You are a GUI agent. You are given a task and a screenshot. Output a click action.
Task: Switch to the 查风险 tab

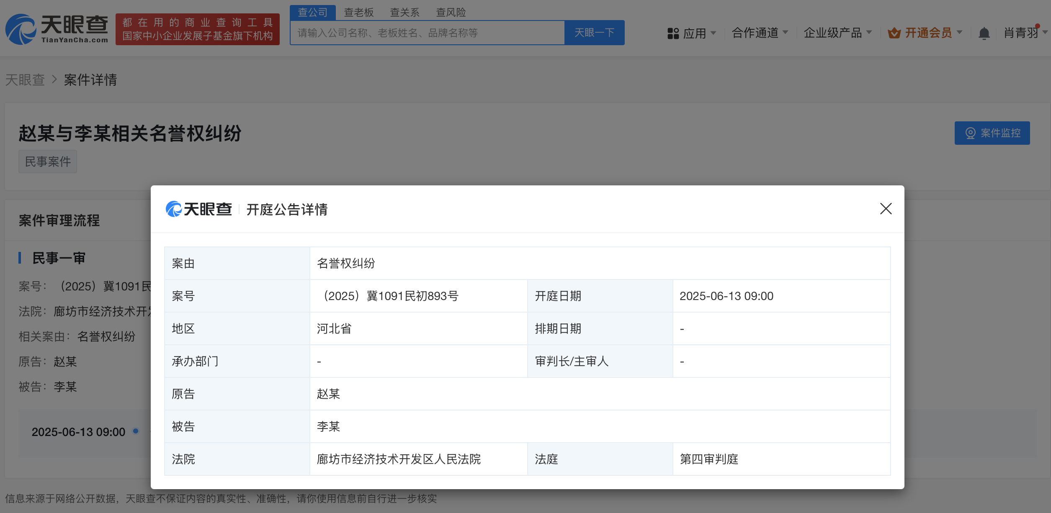[x=451, y=13]
